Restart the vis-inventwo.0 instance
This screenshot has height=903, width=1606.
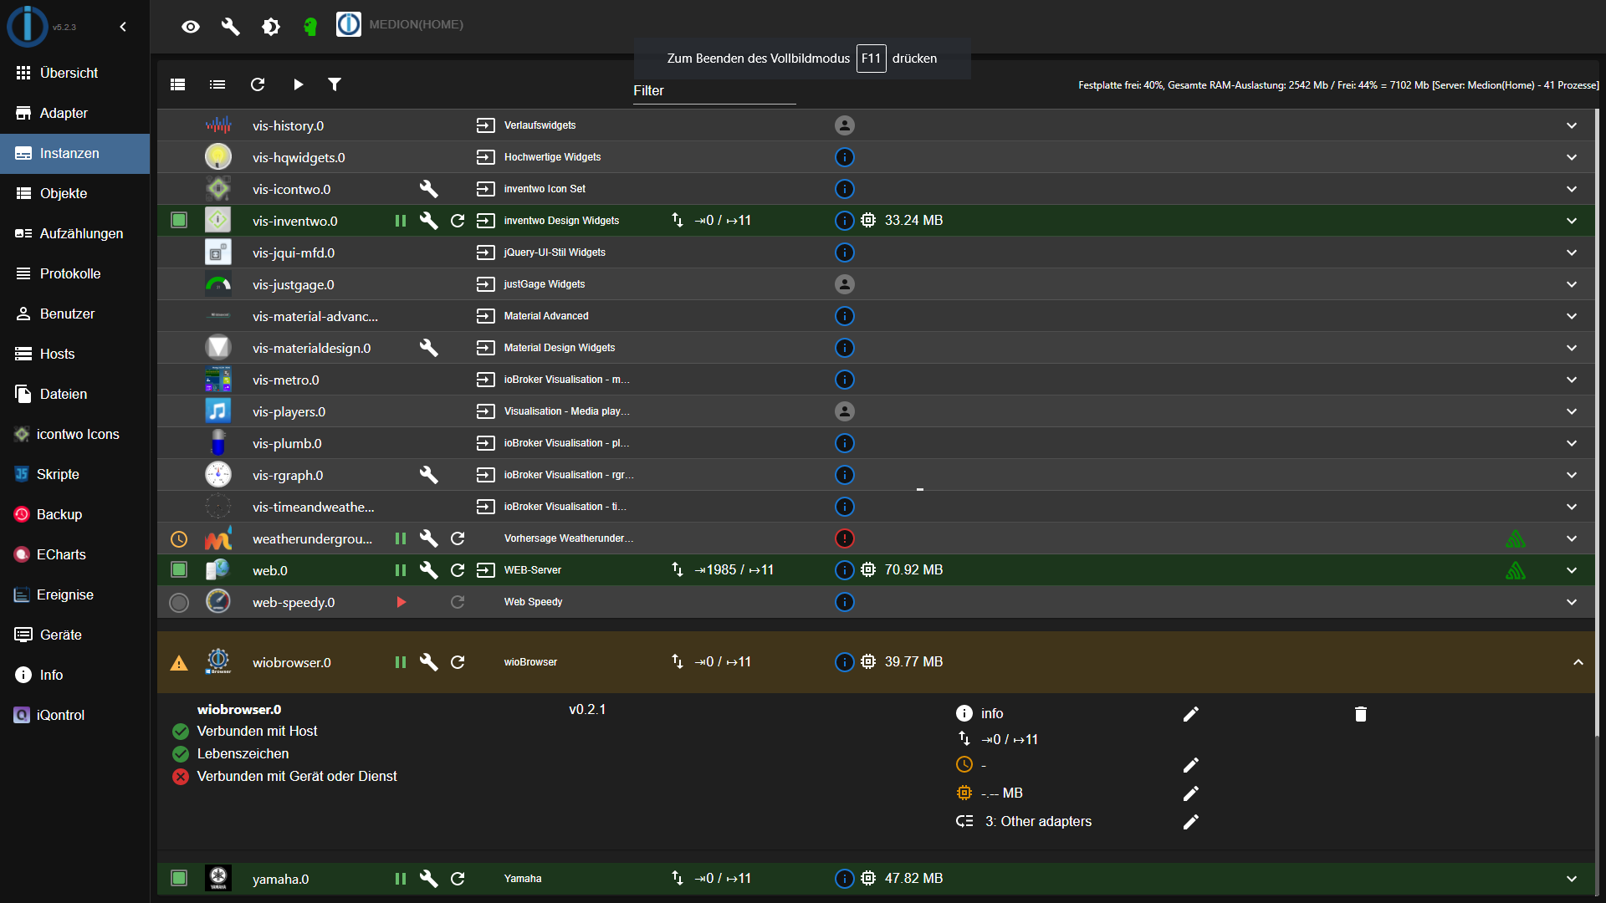[x=458, y=221]
